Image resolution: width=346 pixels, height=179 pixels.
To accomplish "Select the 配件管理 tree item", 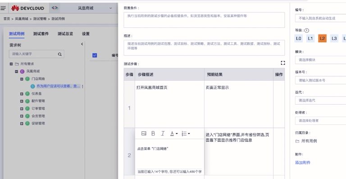I will [35, 101].
